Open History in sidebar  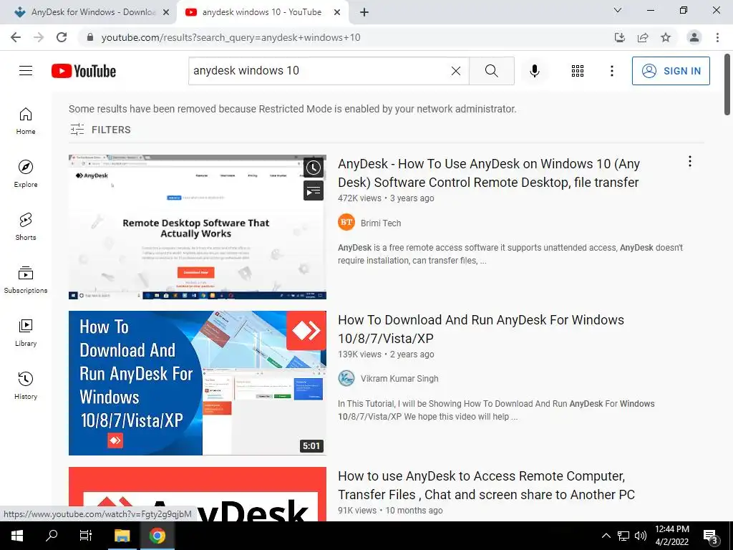(26, 385)
